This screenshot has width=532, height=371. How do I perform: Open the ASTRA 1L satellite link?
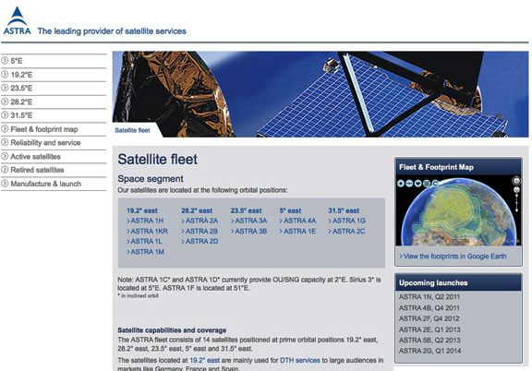pos(144,242)
